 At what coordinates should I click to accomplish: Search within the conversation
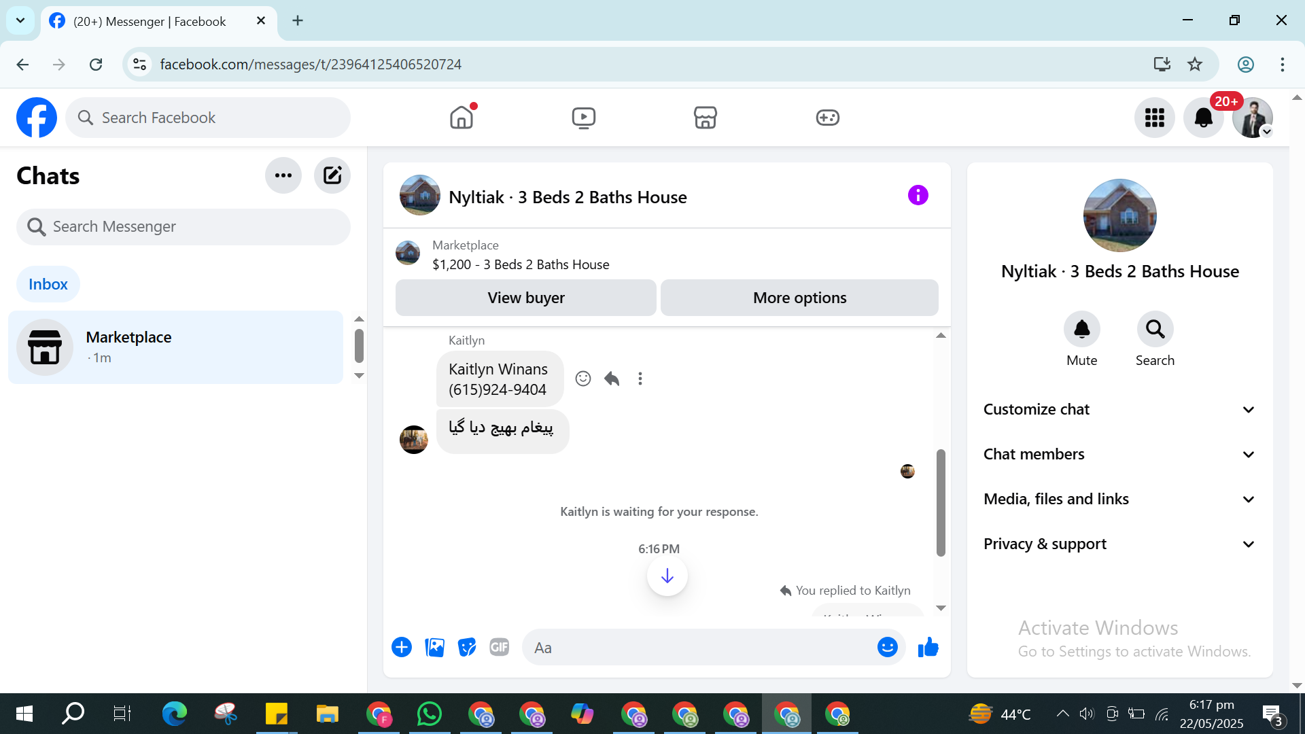coord(1155,330)
